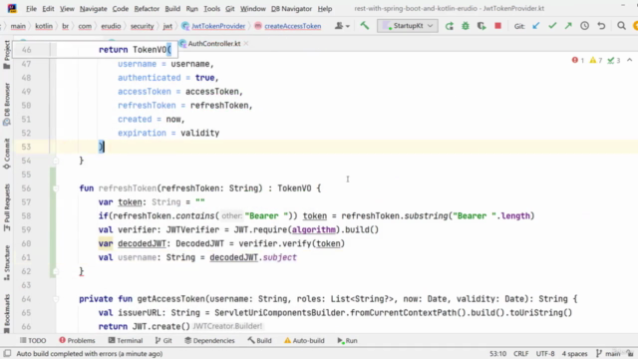Screen dimensions: 638x359
Task: Open the Git menu
Action: coord(230,9)
